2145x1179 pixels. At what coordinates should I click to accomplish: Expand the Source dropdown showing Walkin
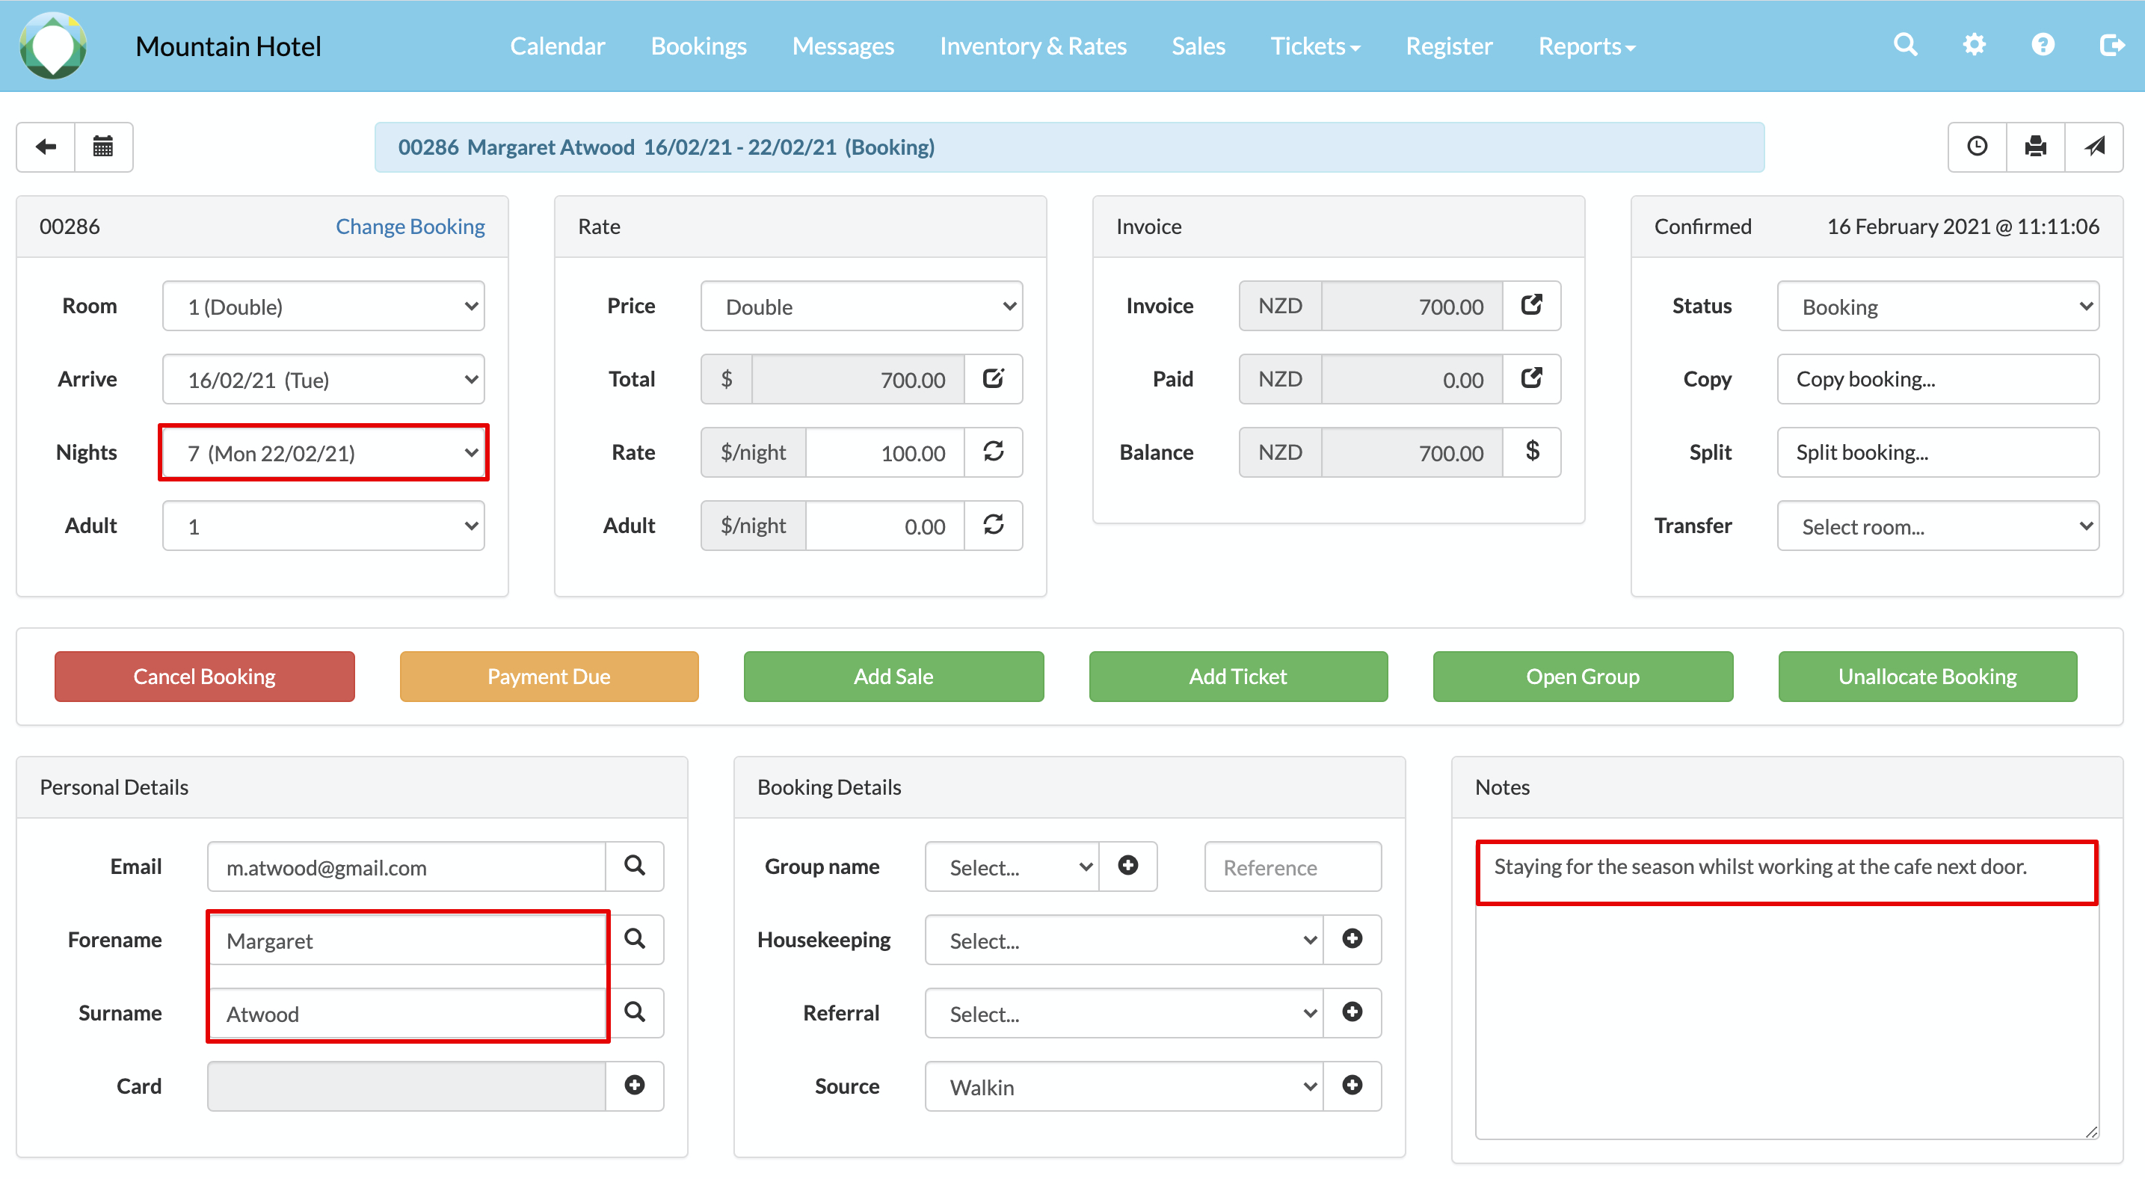pyautogui.click(x=1123, y=1086)
